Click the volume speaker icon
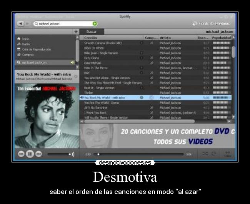Image resolution: width=250 pixels, height=204 pixels. pyautogui.click(x=73, y=154)
